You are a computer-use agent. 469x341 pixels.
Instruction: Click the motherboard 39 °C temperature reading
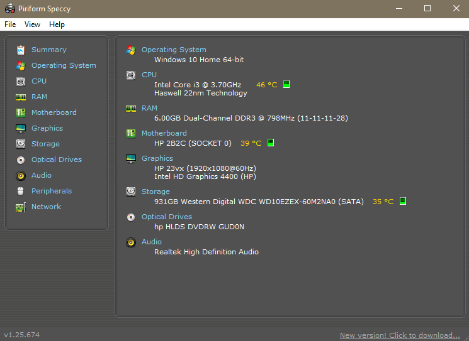click(251, 143)
